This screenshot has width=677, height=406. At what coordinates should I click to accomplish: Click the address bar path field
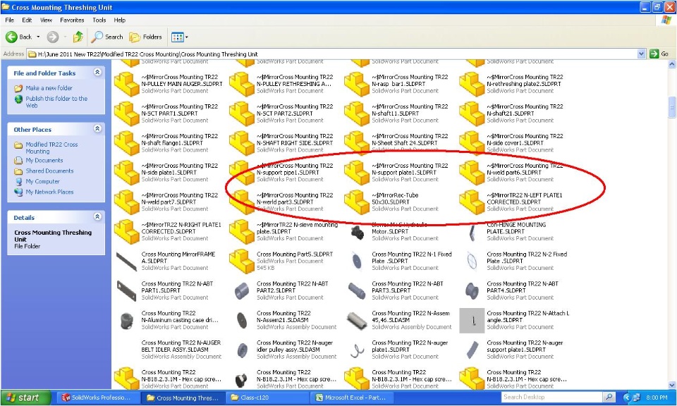(331, 54)
